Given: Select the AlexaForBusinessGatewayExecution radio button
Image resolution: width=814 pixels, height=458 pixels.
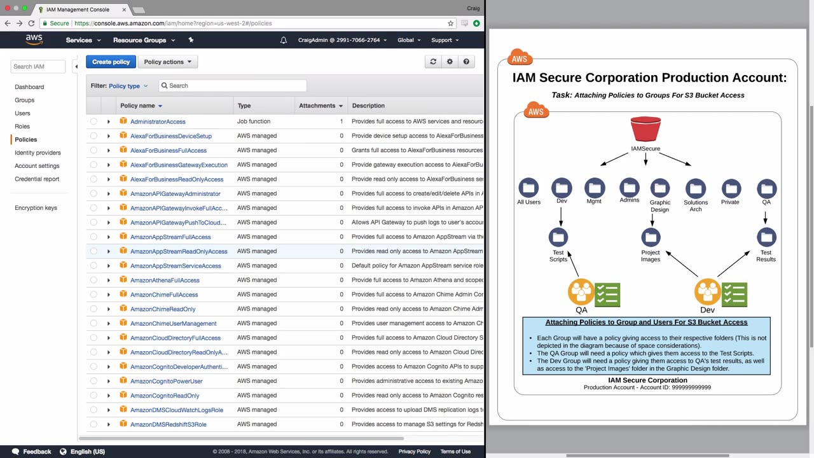Looking at the screenshot, I should [93, 165].
